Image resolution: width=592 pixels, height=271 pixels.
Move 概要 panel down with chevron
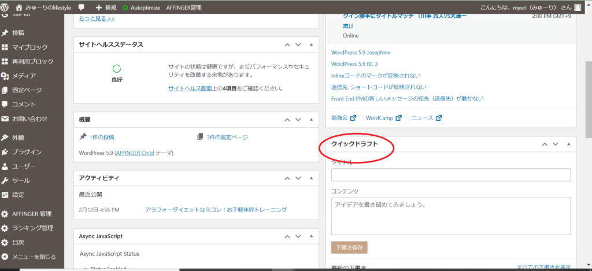coord(298,120)
